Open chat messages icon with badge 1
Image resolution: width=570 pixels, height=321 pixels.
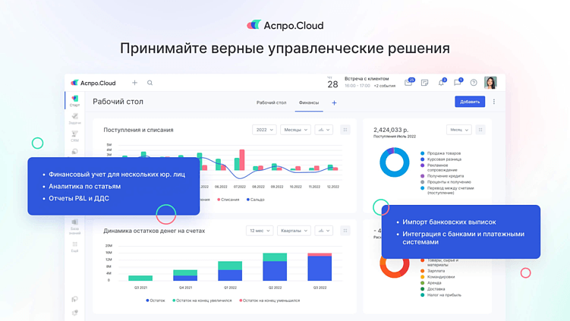pos(458,83)
